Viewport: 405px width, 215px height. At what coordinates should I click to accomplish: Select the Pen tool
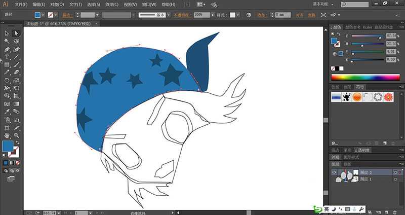pos(7,49)
